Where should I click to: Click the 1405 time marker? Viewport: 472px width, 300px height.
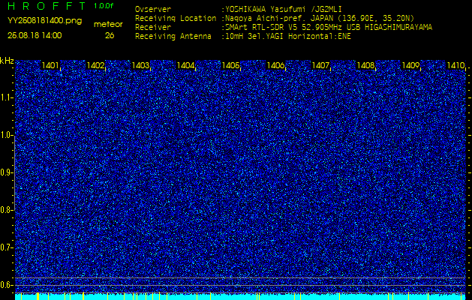coord(230,65)
